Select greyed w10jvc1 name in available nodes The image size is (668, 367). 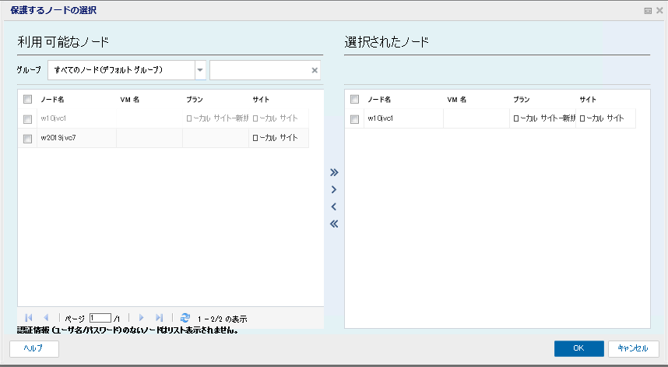pos(53,118)
